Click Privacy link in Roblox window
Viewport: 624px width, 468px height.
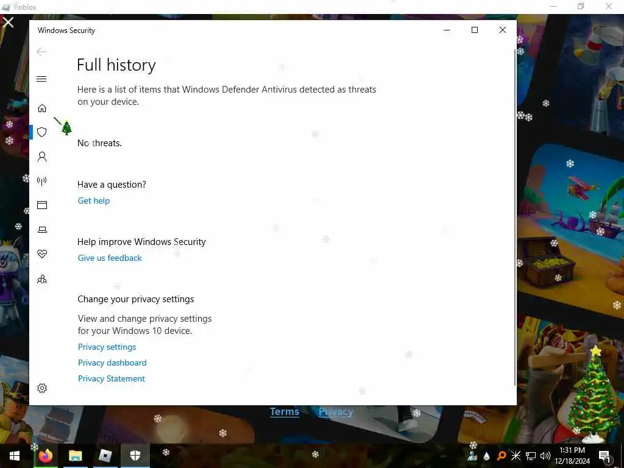pyautogui.click(x=336, y=411)
